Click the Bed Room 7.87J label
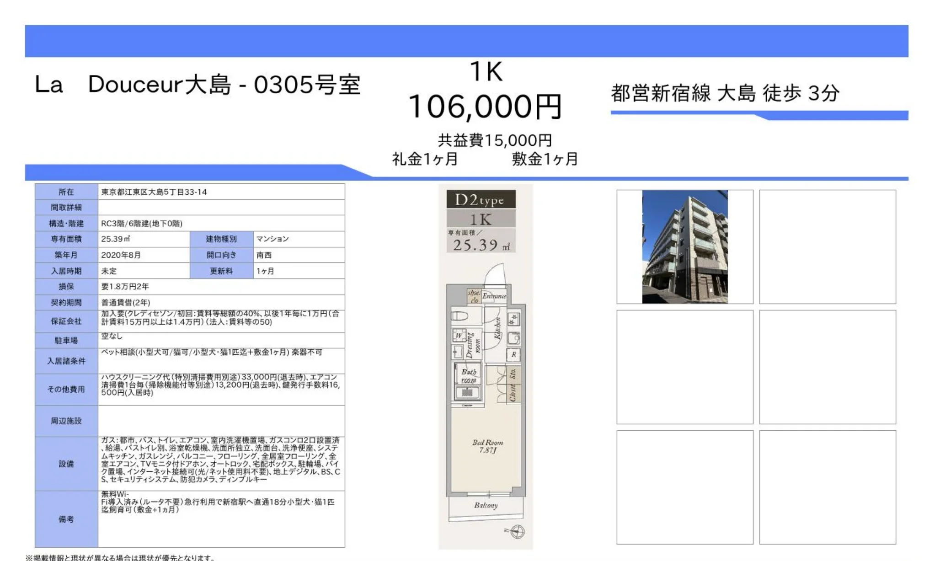Screen dimensions: 940x561 487,446
